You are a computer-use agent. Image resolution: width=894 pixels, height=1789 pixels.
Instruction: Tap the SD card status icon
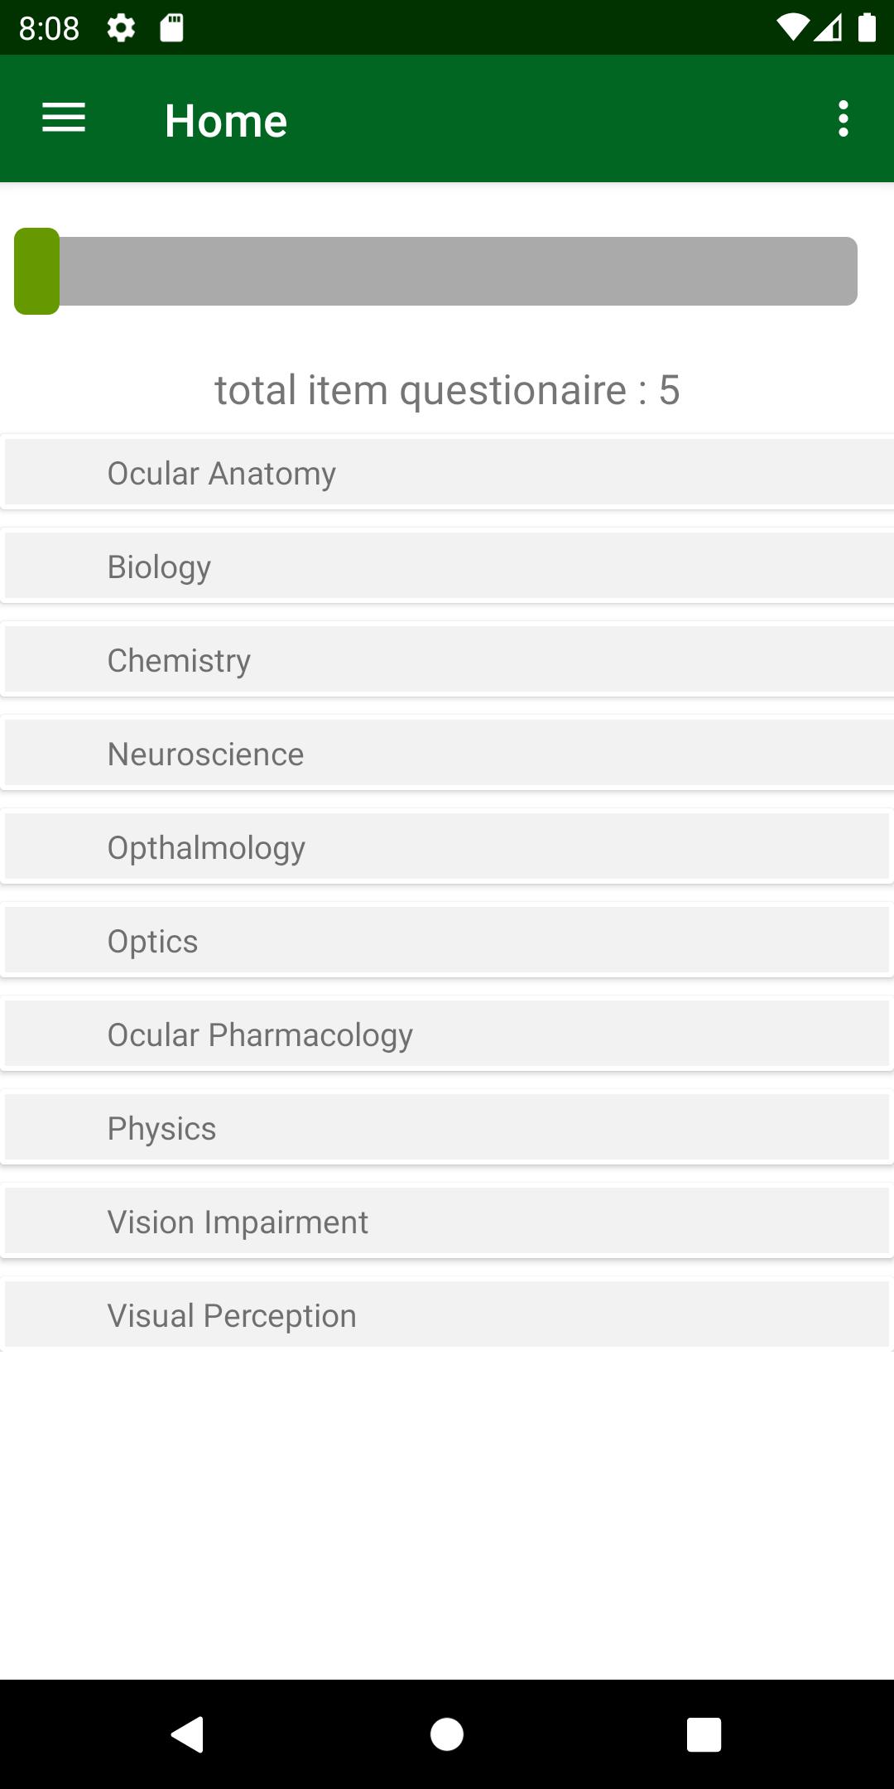171,28
